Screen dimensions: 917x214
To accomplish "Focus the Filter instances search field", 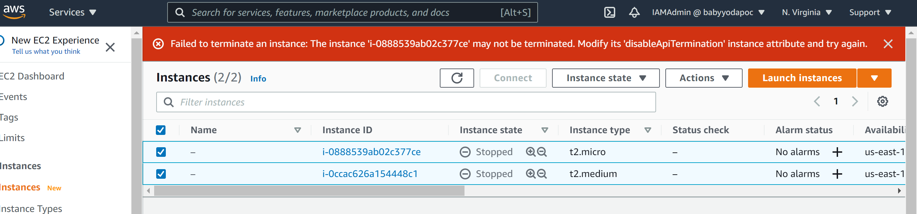I will coord(406,102).
